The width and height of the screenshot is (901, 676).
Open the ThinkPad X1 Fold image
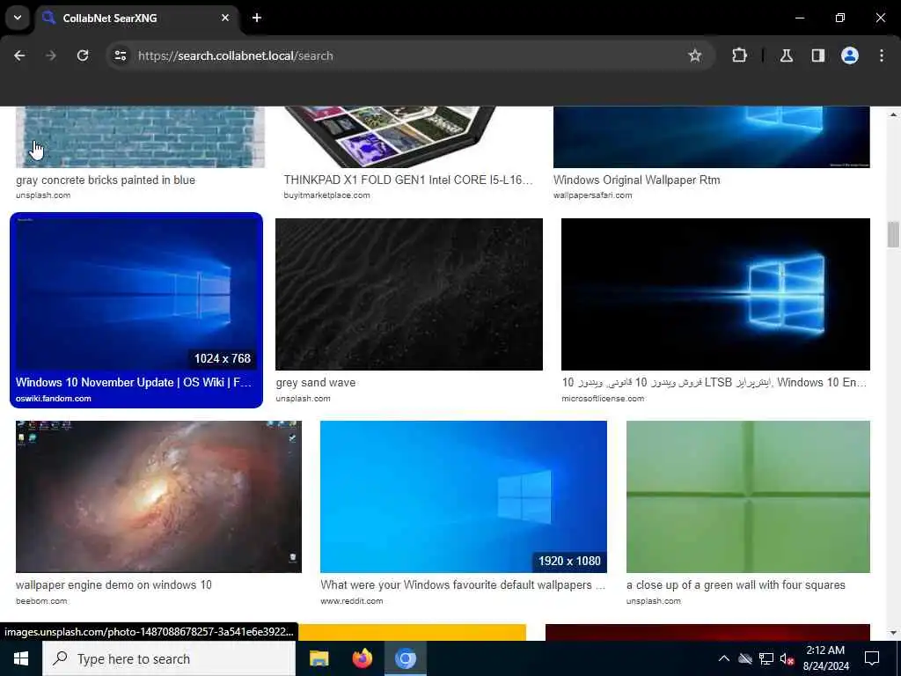click(390, 136)
